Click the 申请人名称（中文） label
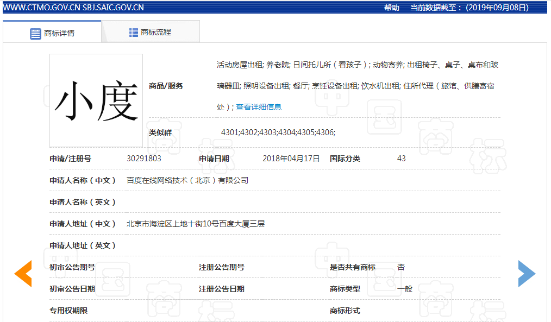 [x=83, y=180]
